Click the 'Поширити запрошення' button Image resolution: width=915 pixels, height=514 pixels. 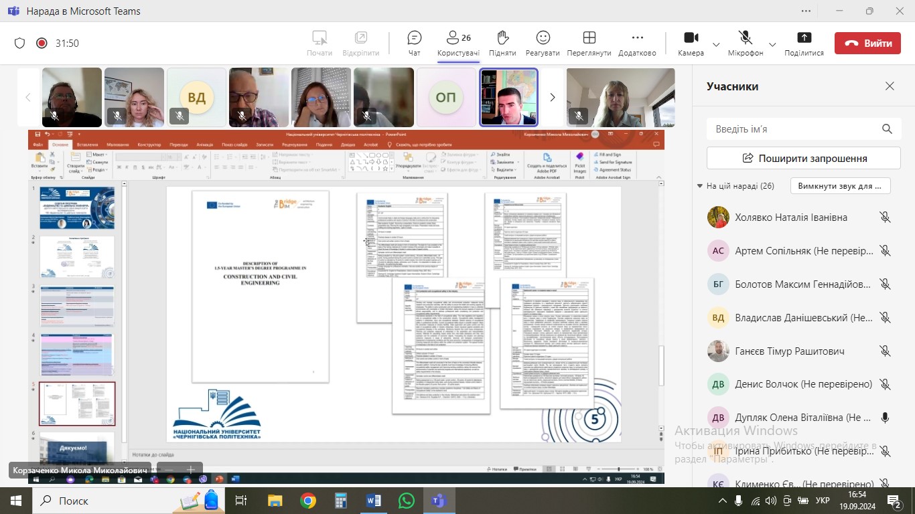point(803,159)
